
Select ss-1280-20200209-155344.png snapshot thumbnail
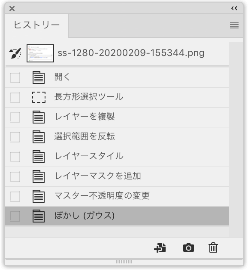pos(40,53)
